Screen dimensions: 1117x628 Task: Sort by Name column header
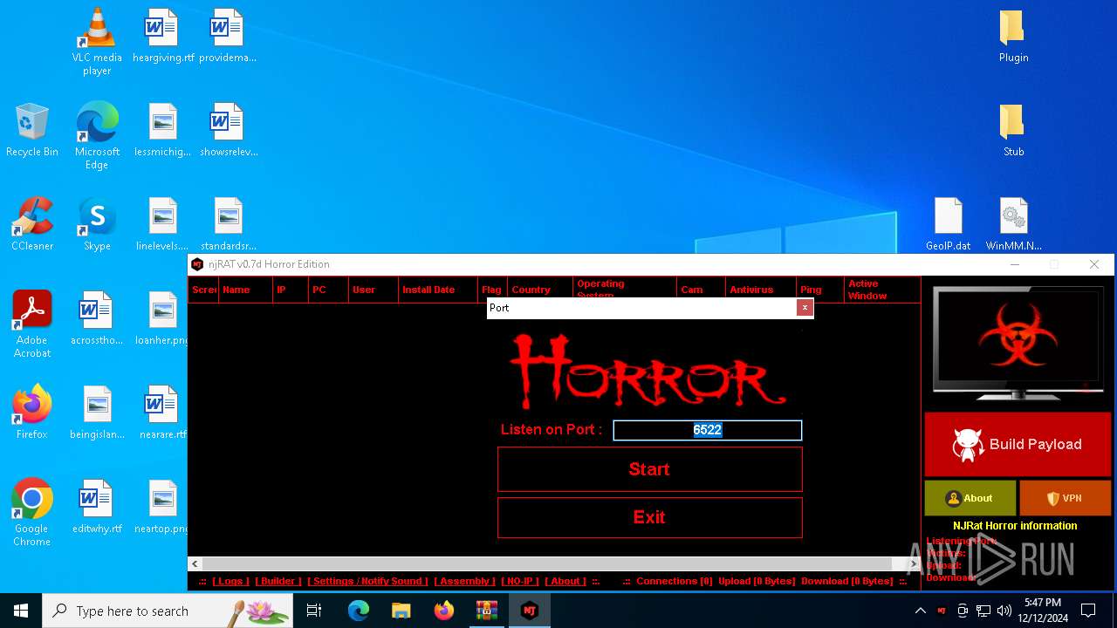tap(245, 290)
